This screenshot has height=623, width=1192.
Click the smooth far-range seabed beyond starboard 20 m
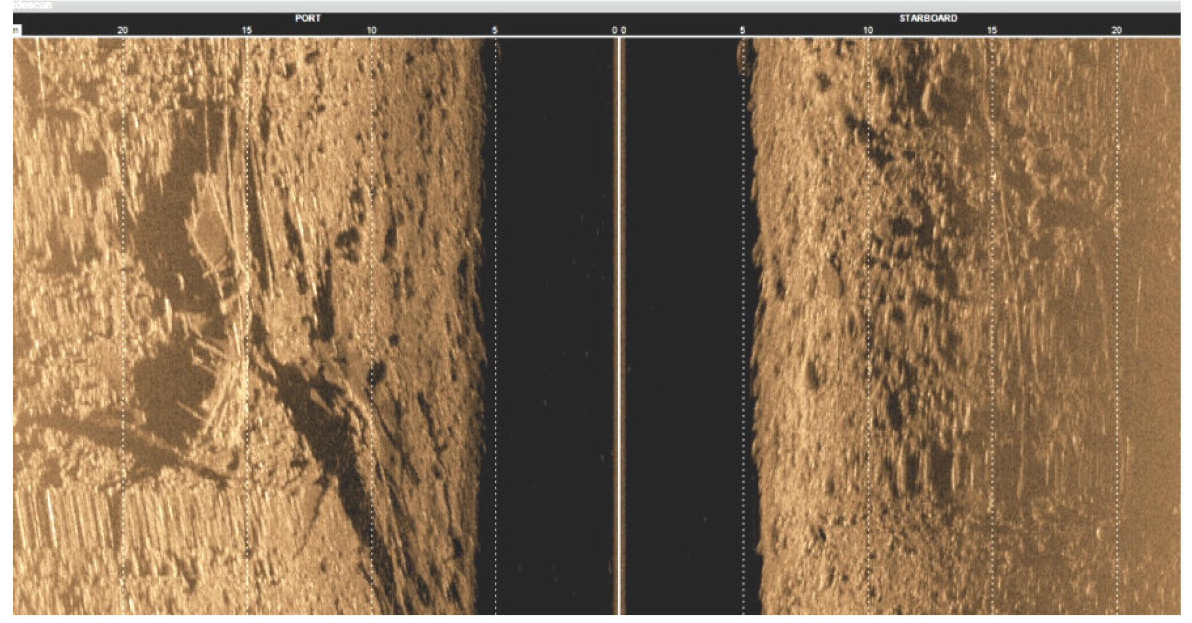tap(1150, 358)
